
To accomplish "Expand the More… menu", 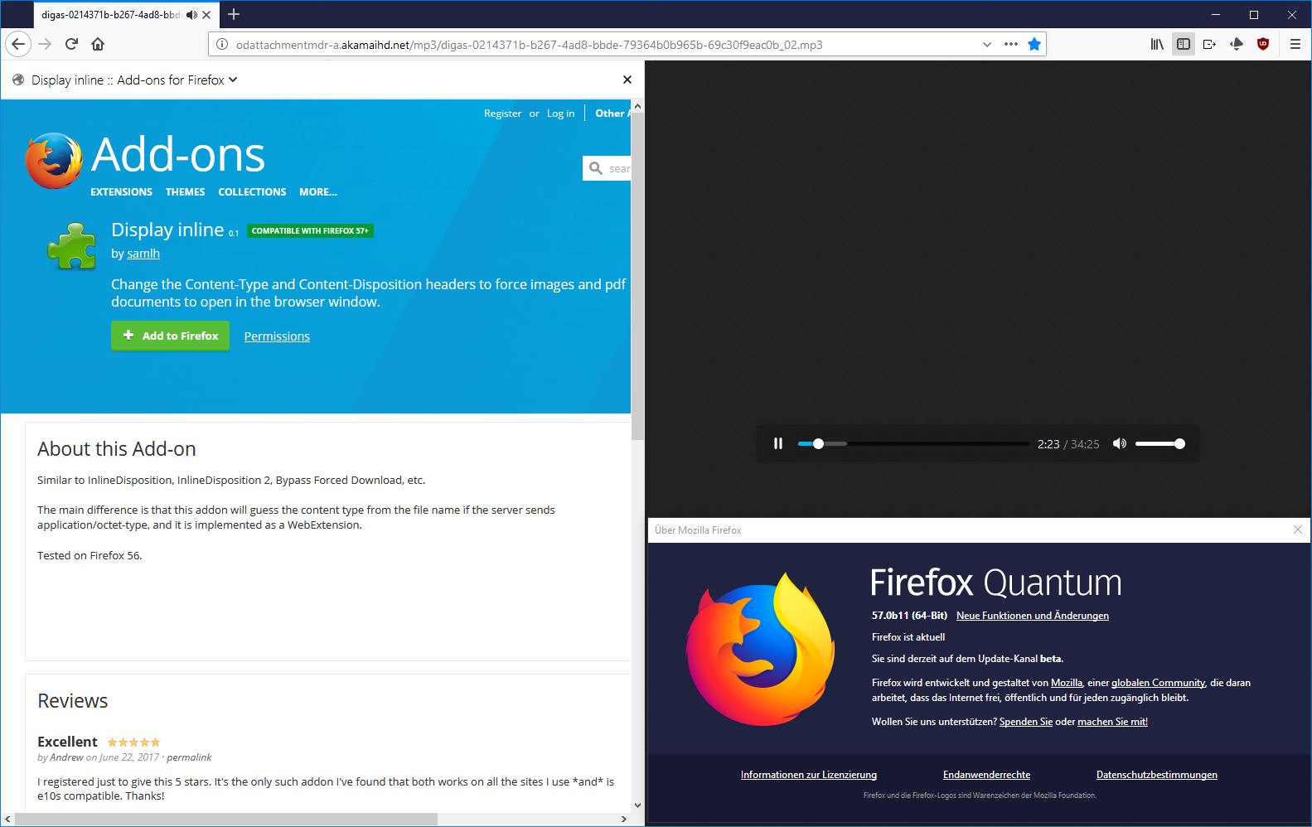I will point(318,192).
